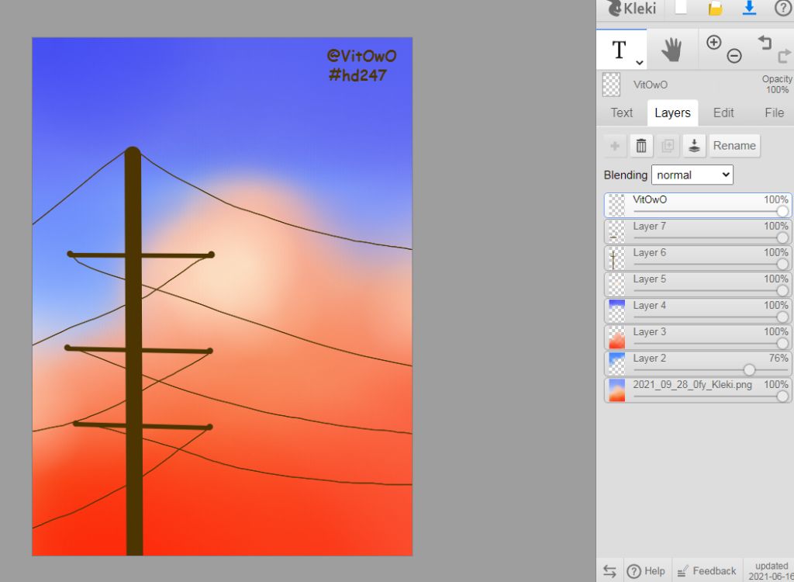This screenshot has height=582, width=794.
Task: Open the Feedback link
Action: coord(707,571)
